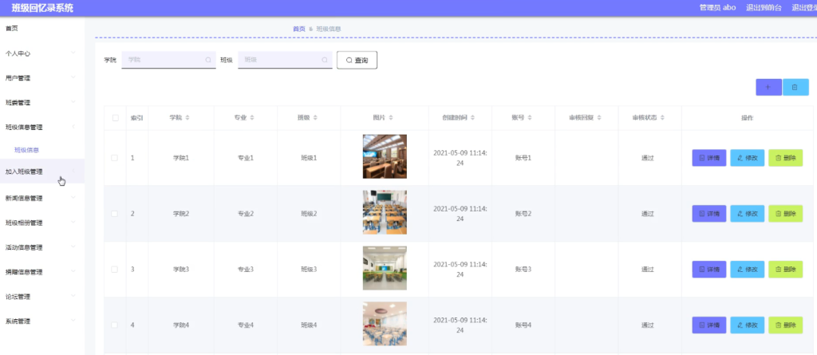Viewport: 817px width, 355px height.
Task: Collapse the 班级信息管理 sidebar menu
Action: point(42,127)
